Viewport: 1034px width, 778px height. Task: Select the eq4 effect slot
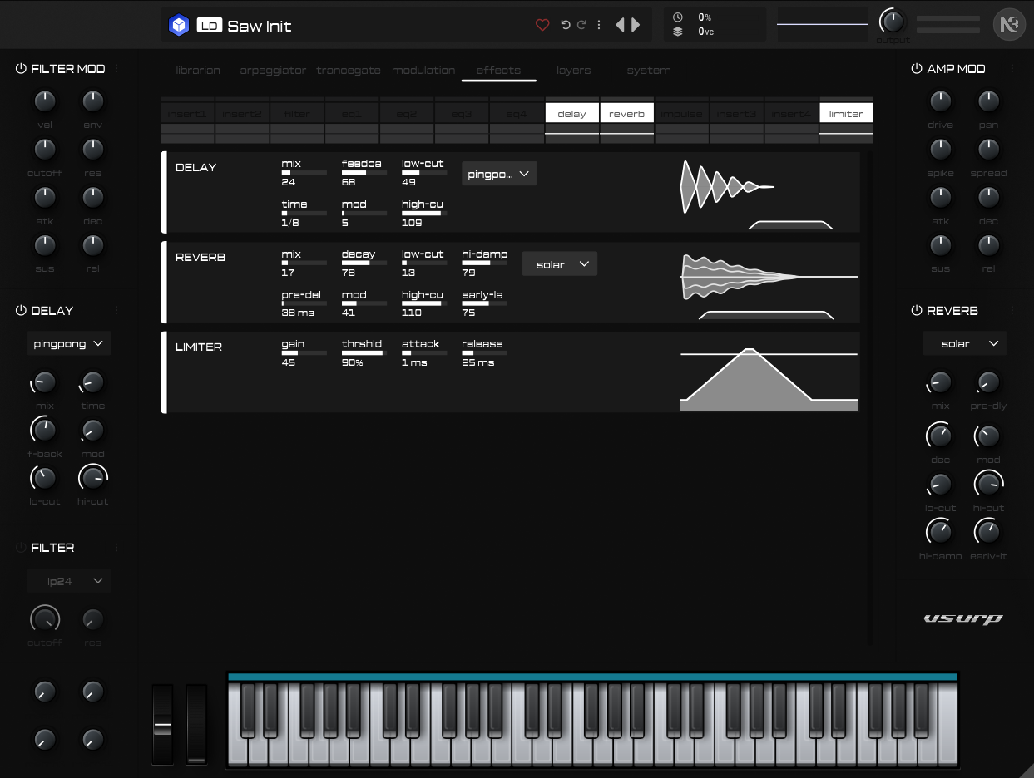click(517, 114)
